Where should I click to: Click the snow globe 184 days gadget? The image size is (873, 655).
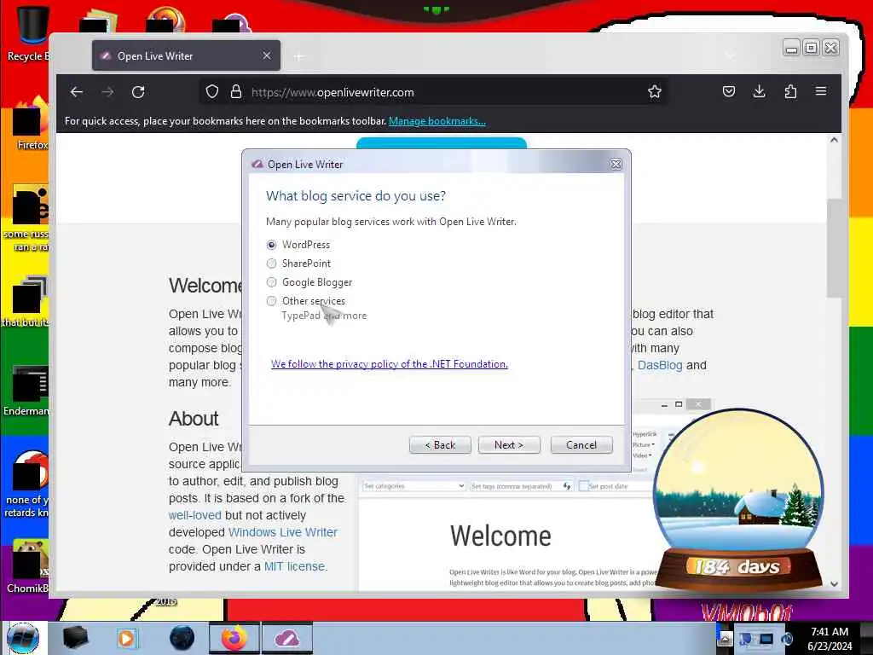pos(738,500)
